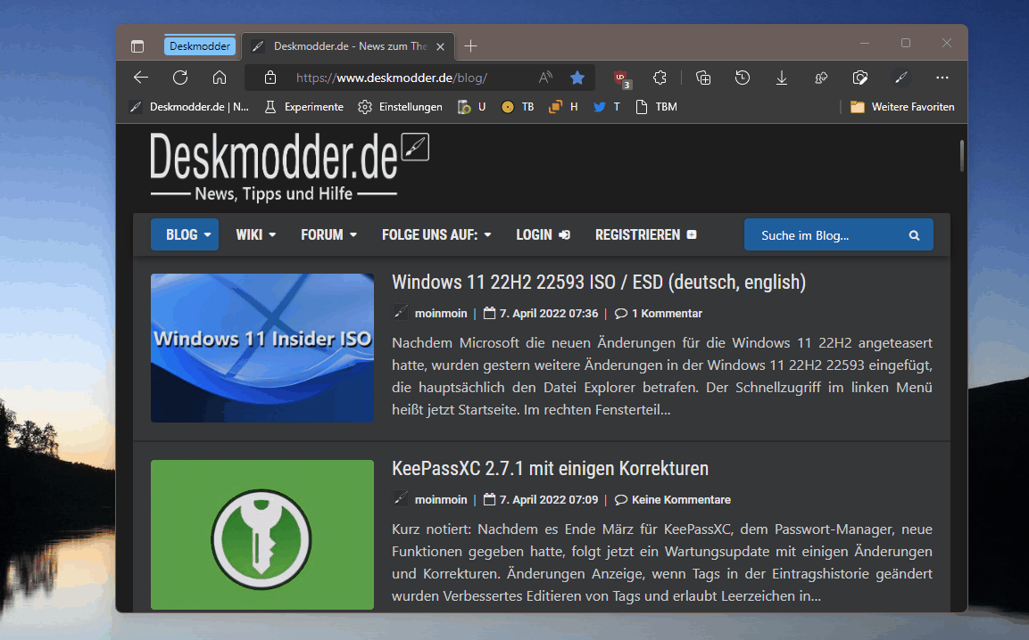
Task: Click the page vertical scrollbar thumb
Action: [x=961, y=156]
